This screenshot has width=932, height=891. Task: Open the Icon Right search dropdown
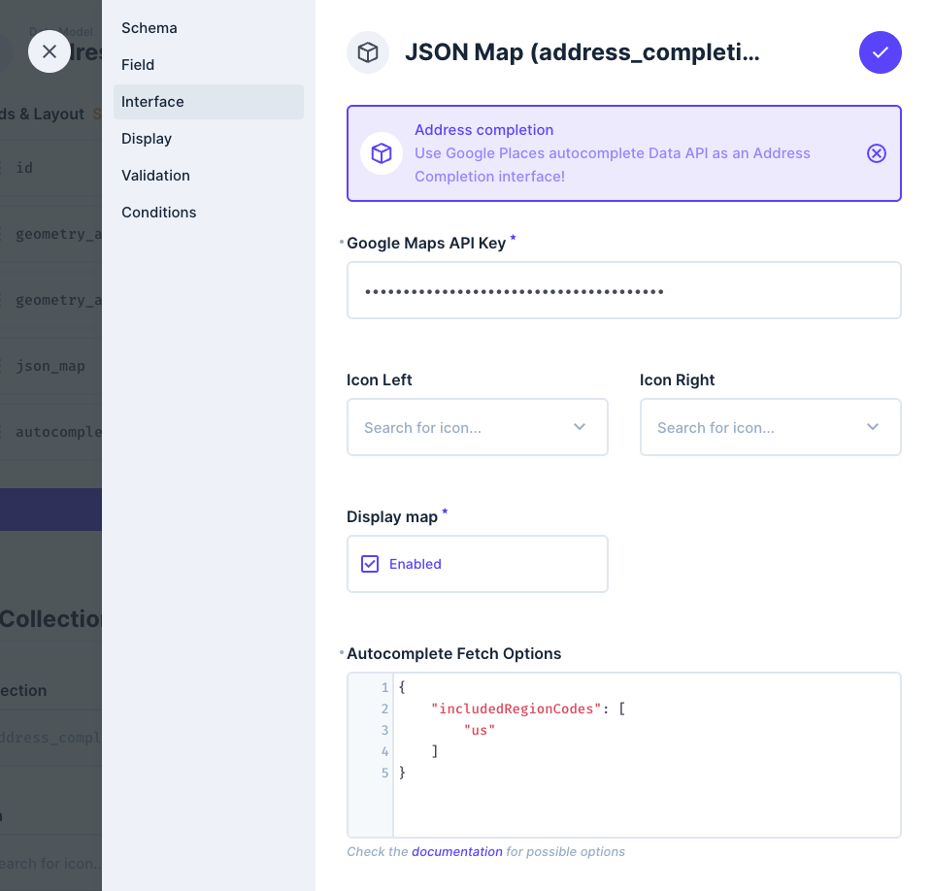click(770, 427)
